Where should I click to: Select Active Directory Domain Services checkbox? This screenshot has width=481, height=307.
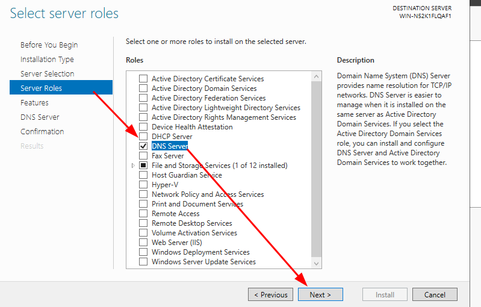[x=143, y=88]
